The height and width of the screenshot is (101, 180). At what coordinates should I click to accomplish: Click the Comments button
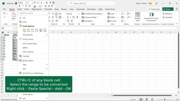154,9
